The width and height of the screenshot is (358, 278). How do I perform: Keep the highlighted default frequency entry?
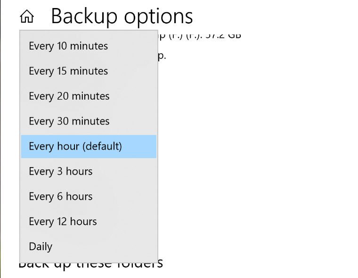[x=75, y=146]
